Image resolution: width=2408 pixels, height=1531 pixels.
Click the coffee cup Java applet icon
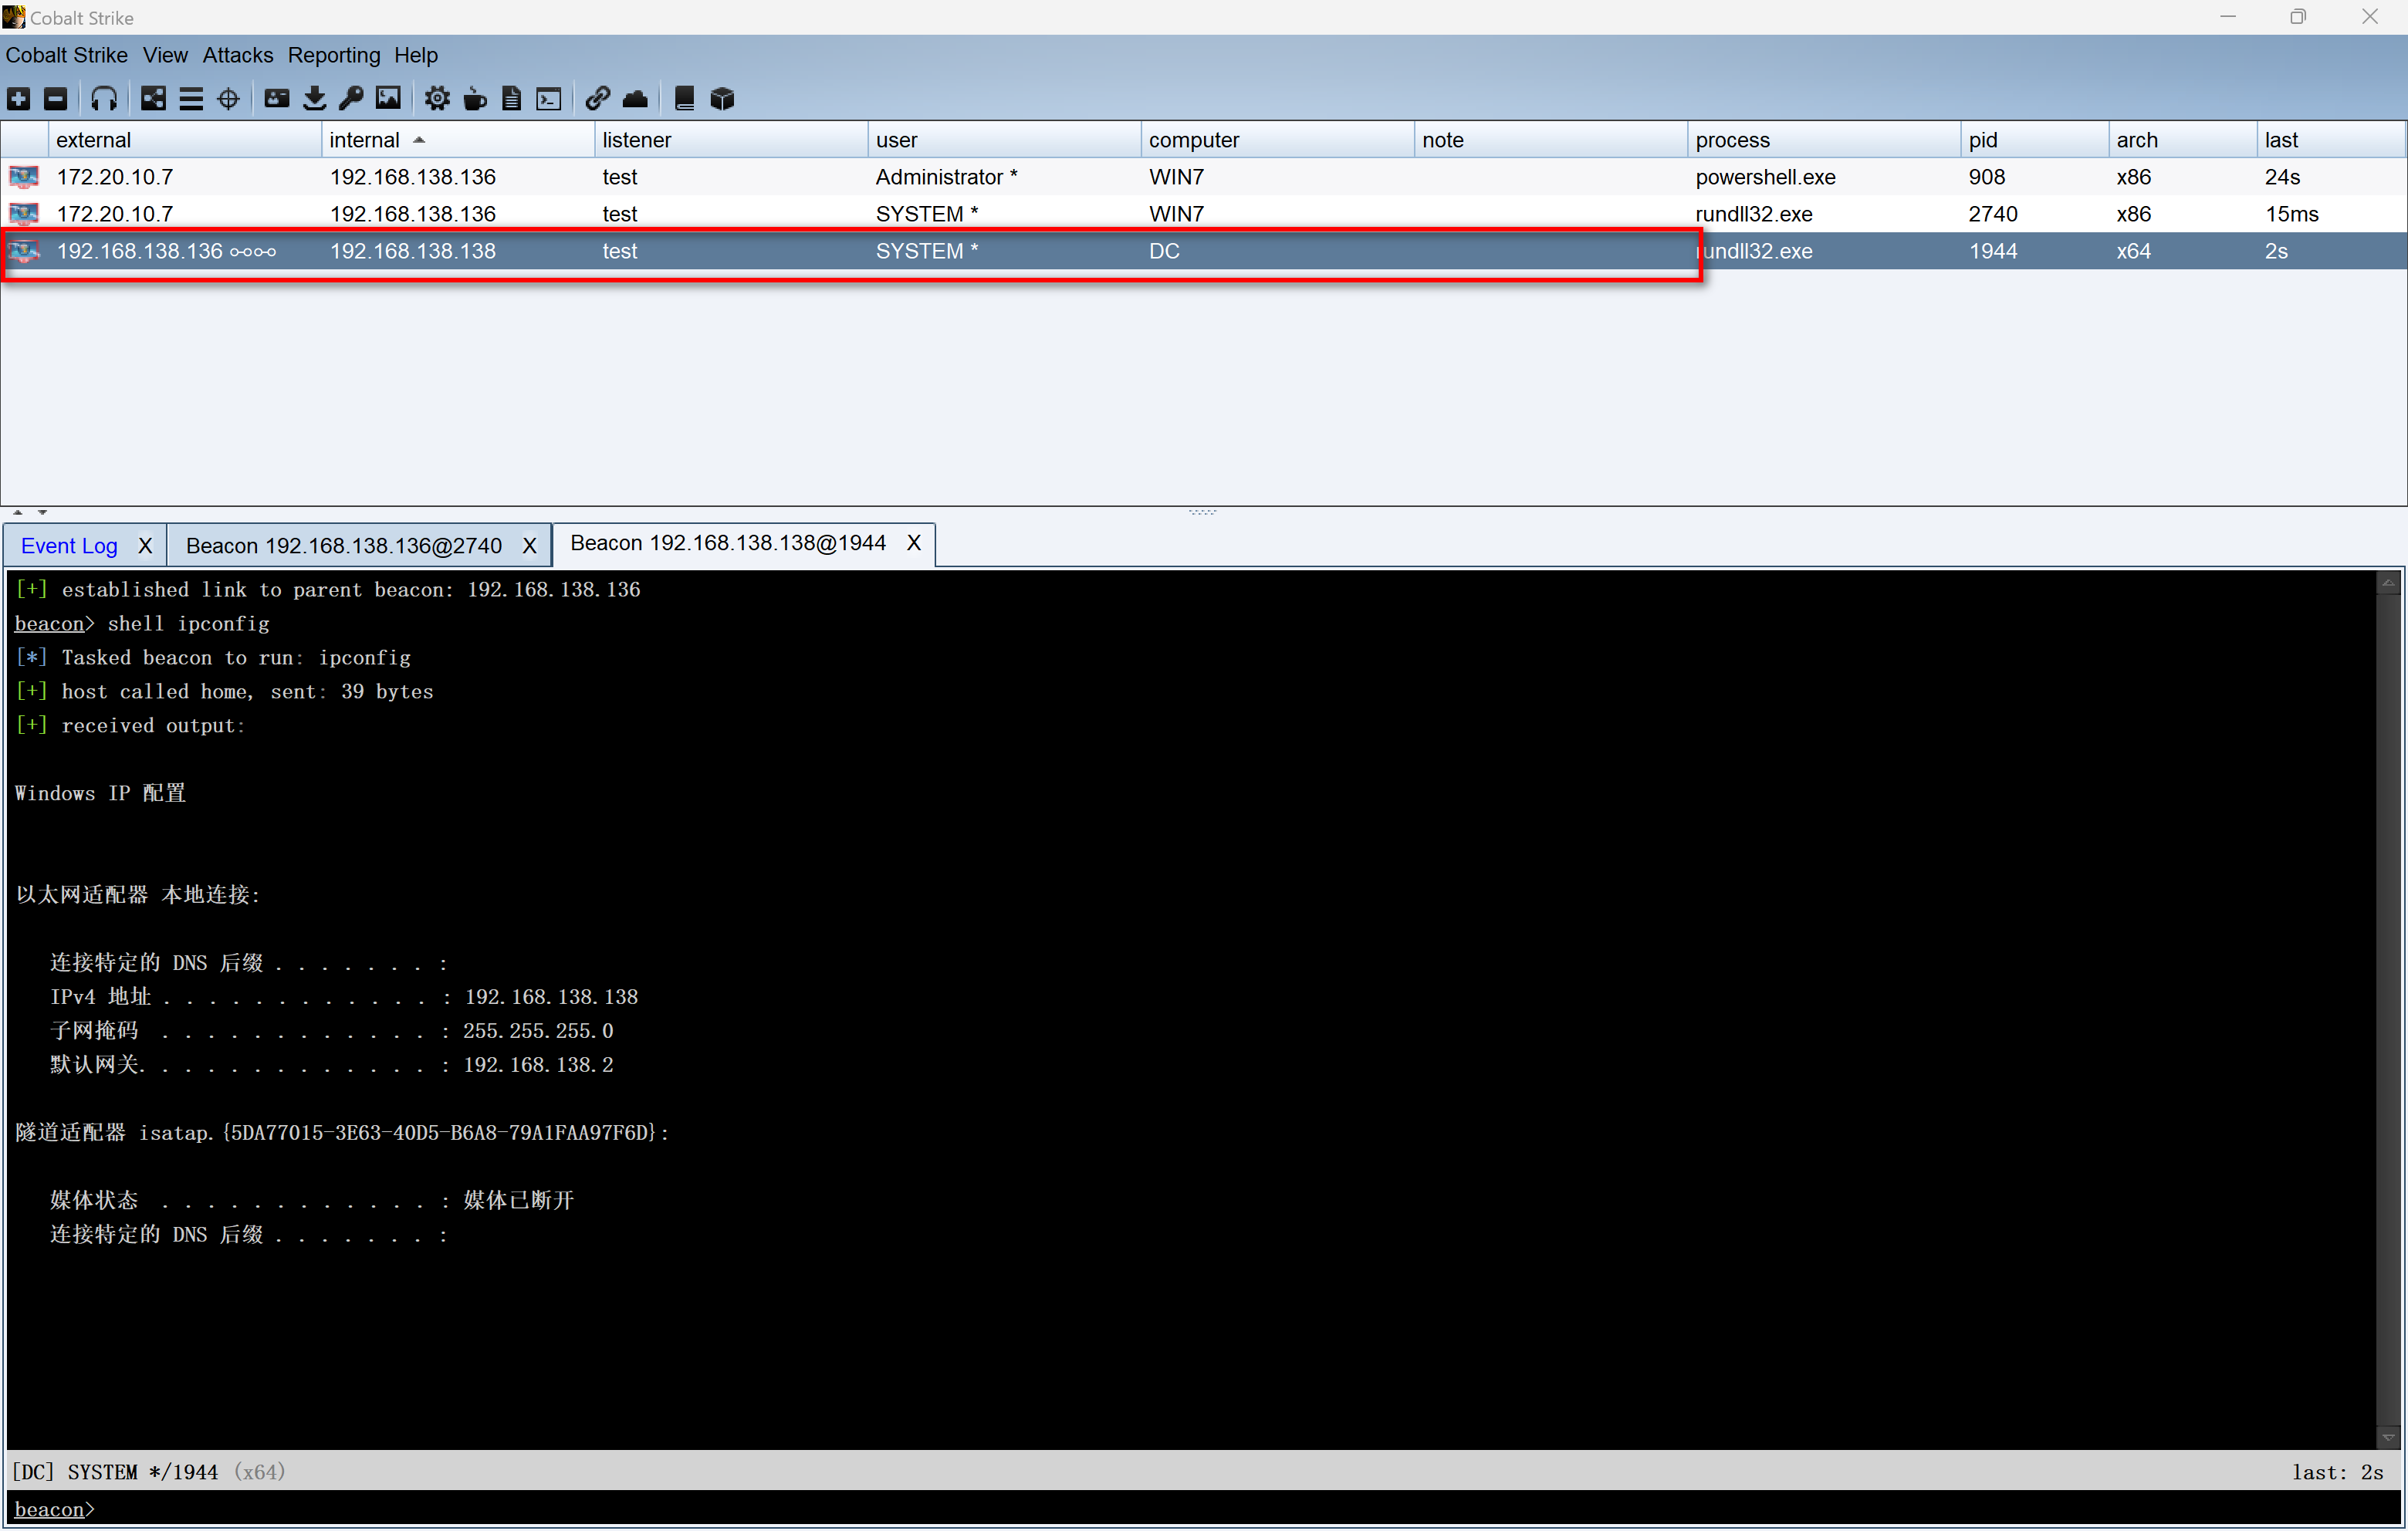475,98
